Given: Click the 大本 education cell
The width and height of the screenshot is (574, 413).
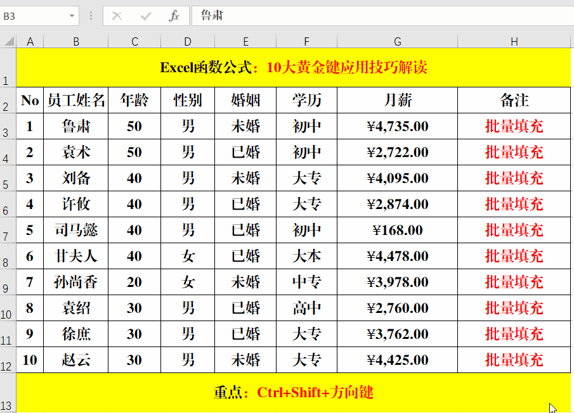Looking at the screenshot, I should 306,256.
